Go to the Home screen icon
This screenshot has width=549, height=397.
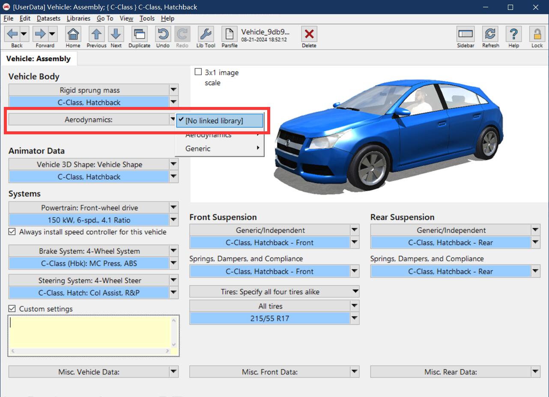(73, 34)
